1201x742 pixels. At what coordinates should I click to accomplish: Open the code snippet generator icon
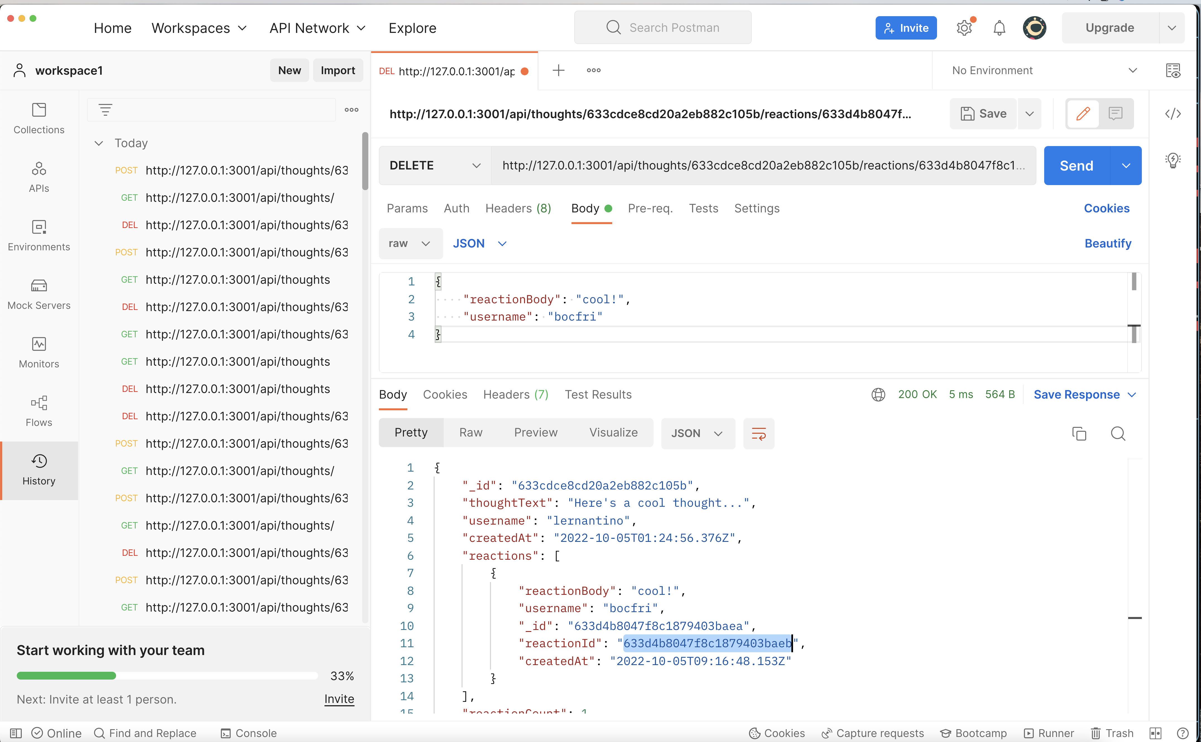[1173, 113]
